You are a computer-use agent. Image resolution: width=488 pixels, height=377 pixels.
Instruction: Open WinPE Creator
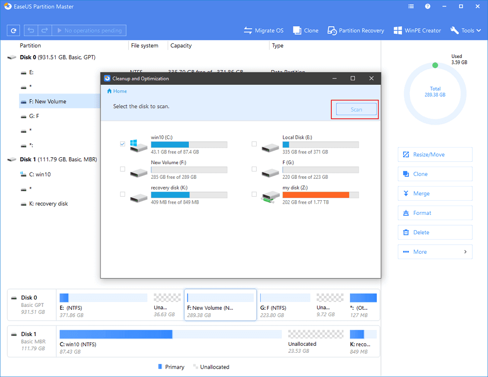[417, 30]
